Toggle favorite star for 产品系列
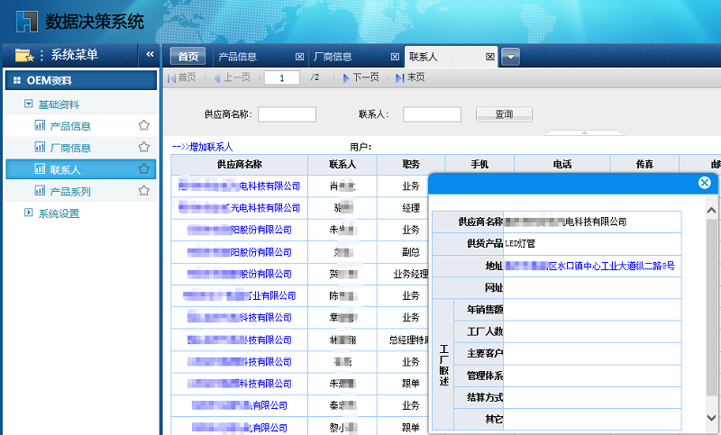Screen dimensions: 721x435 [144, 191]
